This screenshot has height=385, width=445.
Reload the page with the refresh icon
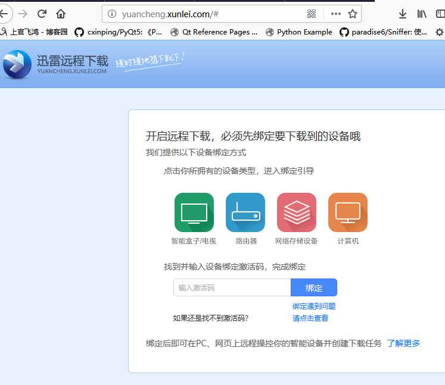[x=42, y=14]
